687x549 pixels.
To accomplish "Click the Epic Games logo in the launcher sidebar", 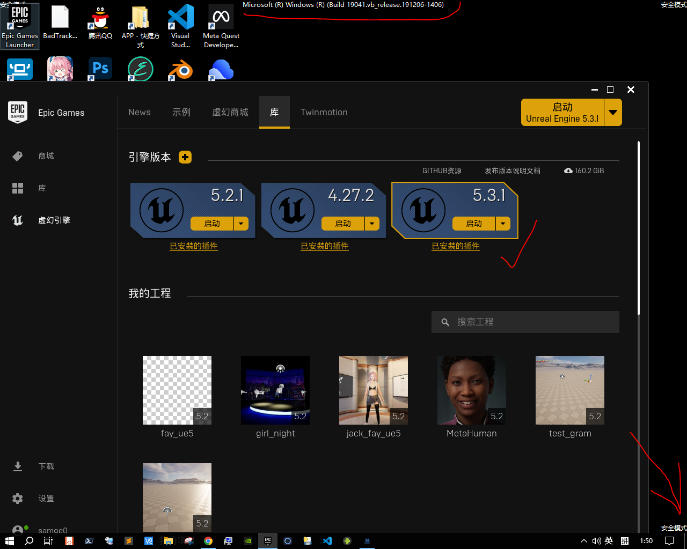I will pyautogui.click(x=18, y=113).
